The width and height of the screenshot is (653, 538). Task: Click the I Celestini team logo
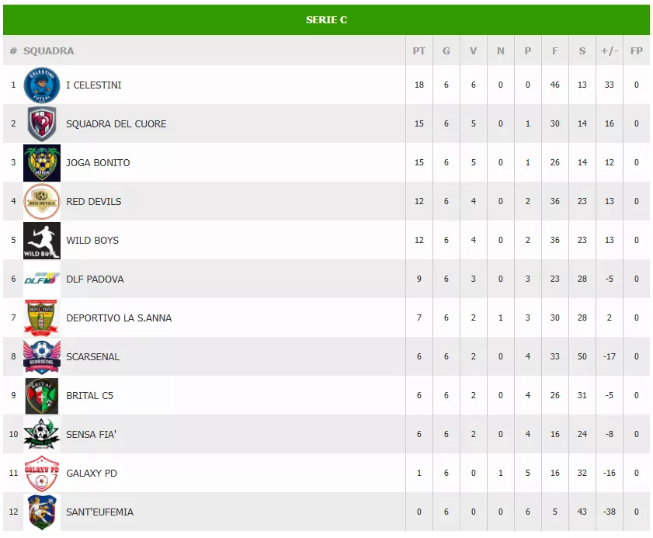point(42,85)
